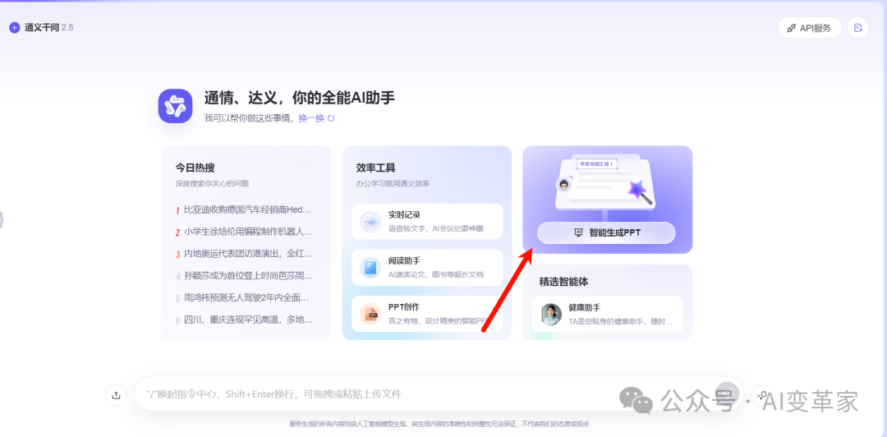Click the refresh icon after 换一换
Viewport: 887px width, 437px height.
click(332, 118)
